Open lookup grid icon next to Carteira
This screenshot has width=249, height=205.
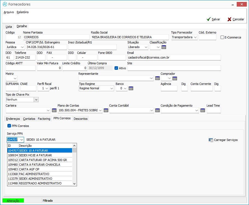(54, 110)
